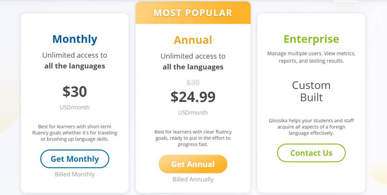Click bold 'all the languages' in Monthly card
This screenshot has height=195, width=387.
coord(75,66)
